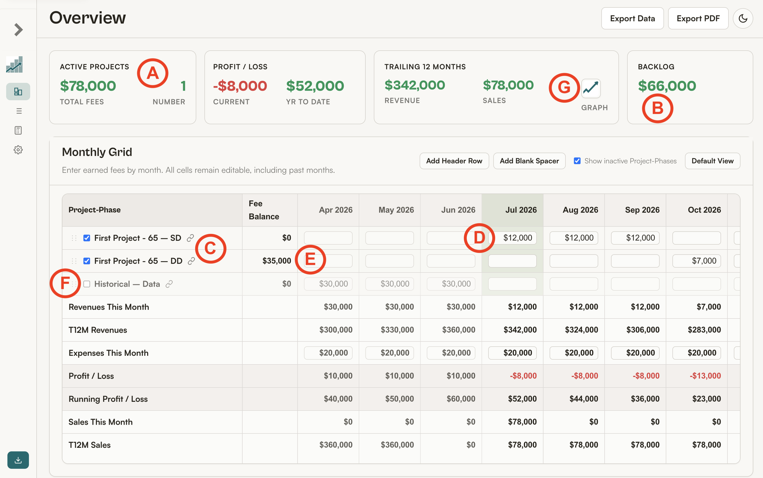763x478 pixels.
Task: Open the trailing 12 months graph icon
Action: 591,88
